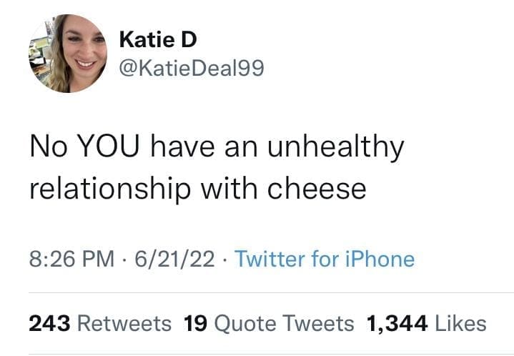Click the display name "Katie D"
The image size is (514, 356).
pyautogui.click(x=157, y=39)
